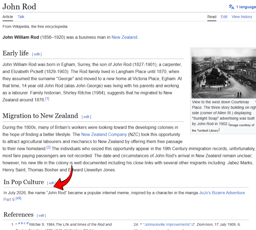Jump to citation [2] after new homeland
256x230 pixels.
pos(49,148)
